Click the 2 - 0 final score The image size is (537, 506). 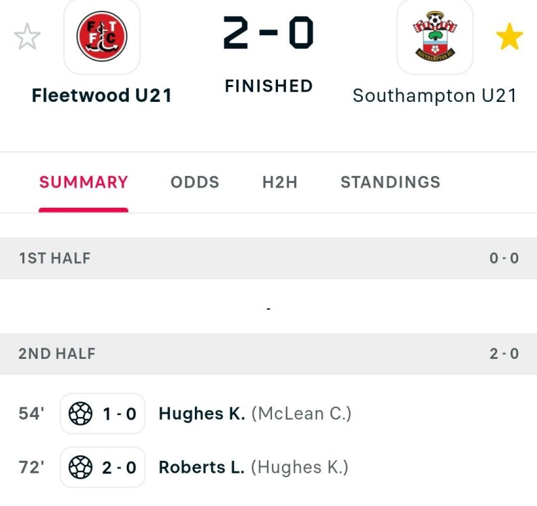point(268,34)
